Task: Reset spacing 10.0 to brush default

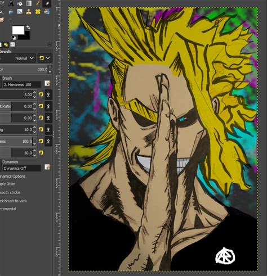Action: click(41, 129)
